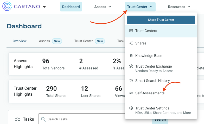Expand the Resources navigation menu
The height and width of the screenshot is (124, 204).
(179, 7)
